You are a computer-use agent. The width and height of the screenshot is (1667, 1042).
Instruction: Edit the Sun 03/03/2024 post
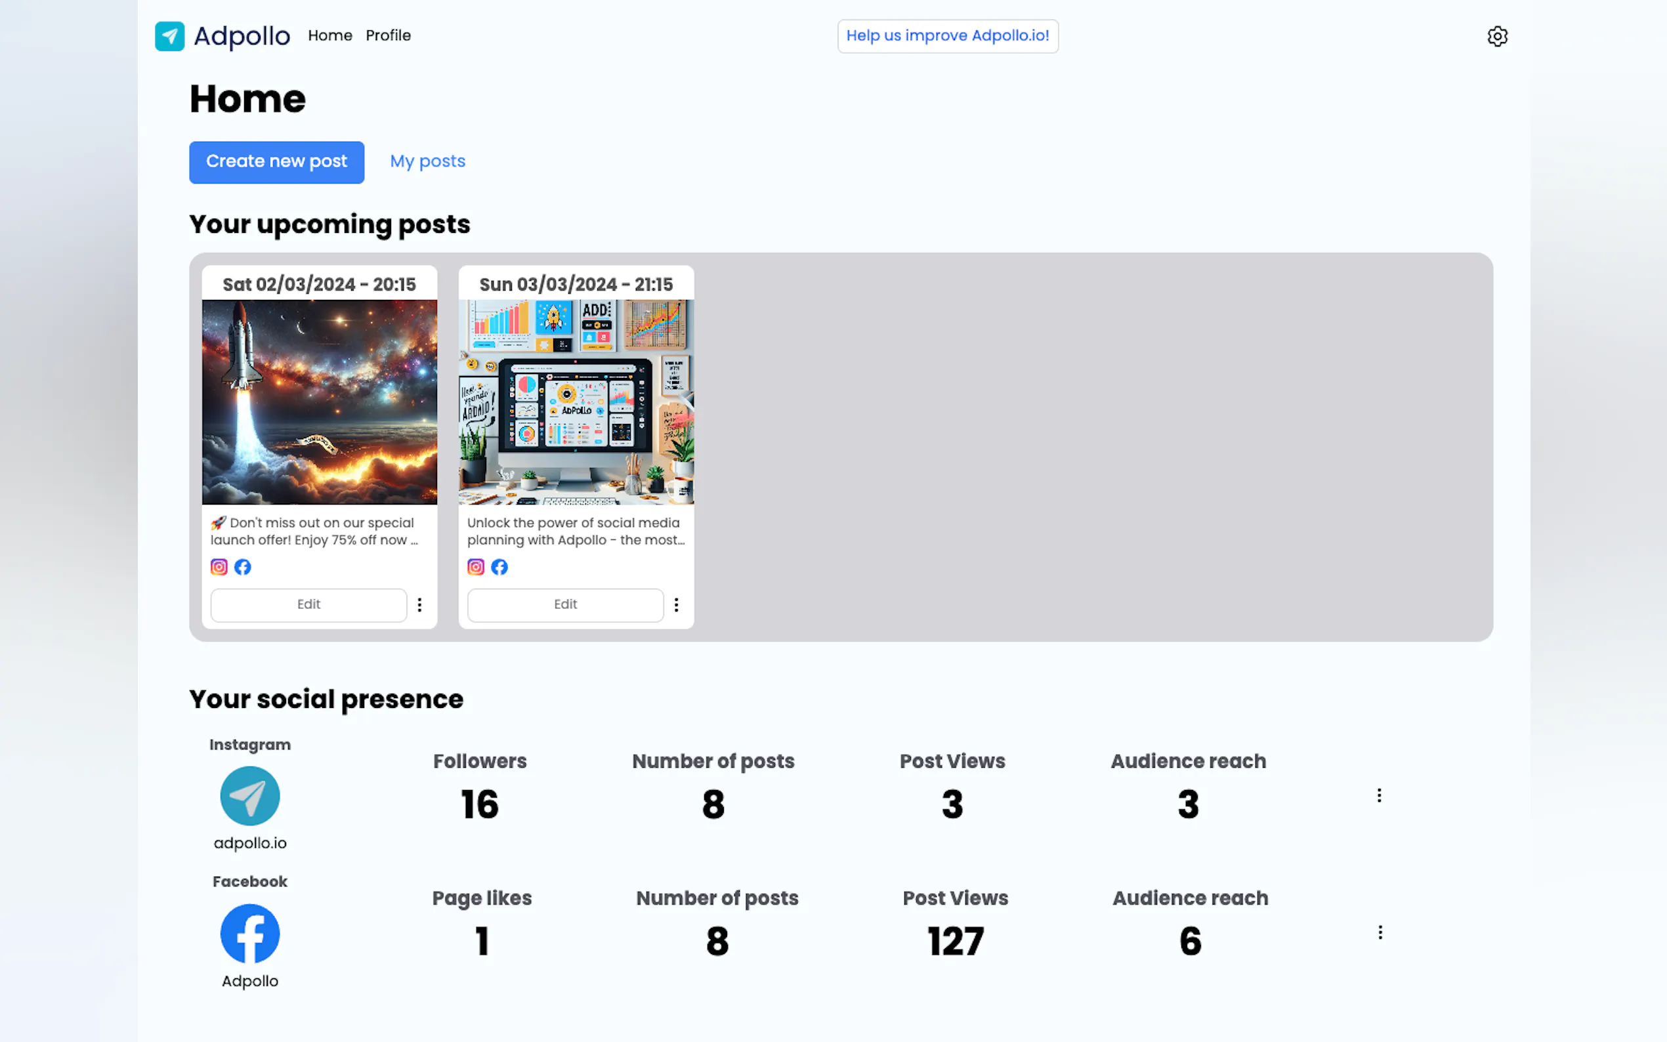point(565,604)
